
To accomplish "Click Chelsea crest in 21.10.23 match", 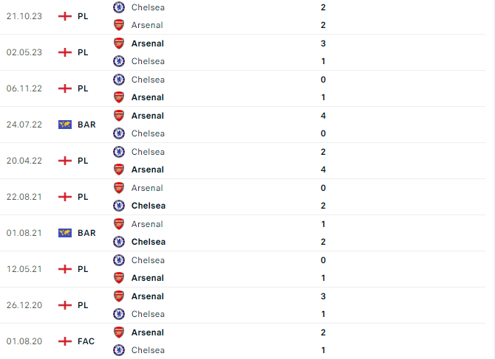I will [x=119, y=7].
